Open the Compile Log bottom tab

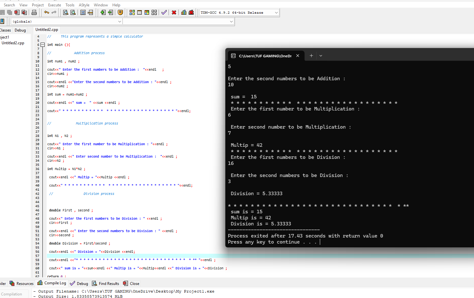point(52,283)
